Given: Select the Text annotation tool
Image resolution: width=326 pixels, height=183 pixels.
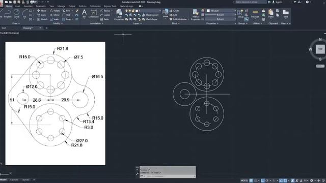Looking at the screenshot, I should (84, 14).
